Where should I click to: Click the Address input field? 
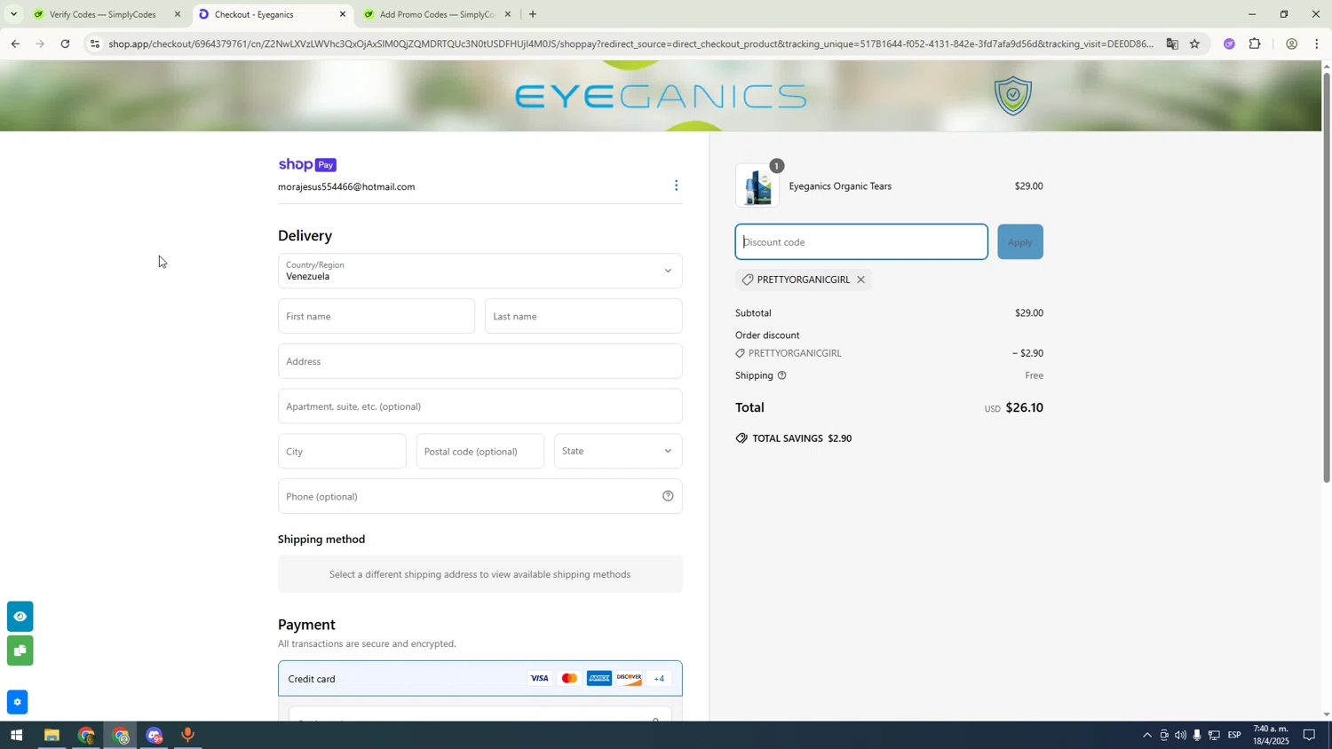[480, 361]
